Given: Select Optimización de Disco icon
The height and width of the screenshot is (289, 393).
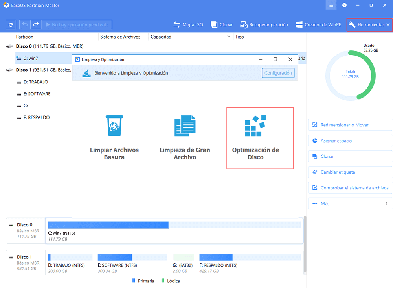Looking at the screenshot, I should 255,126.
